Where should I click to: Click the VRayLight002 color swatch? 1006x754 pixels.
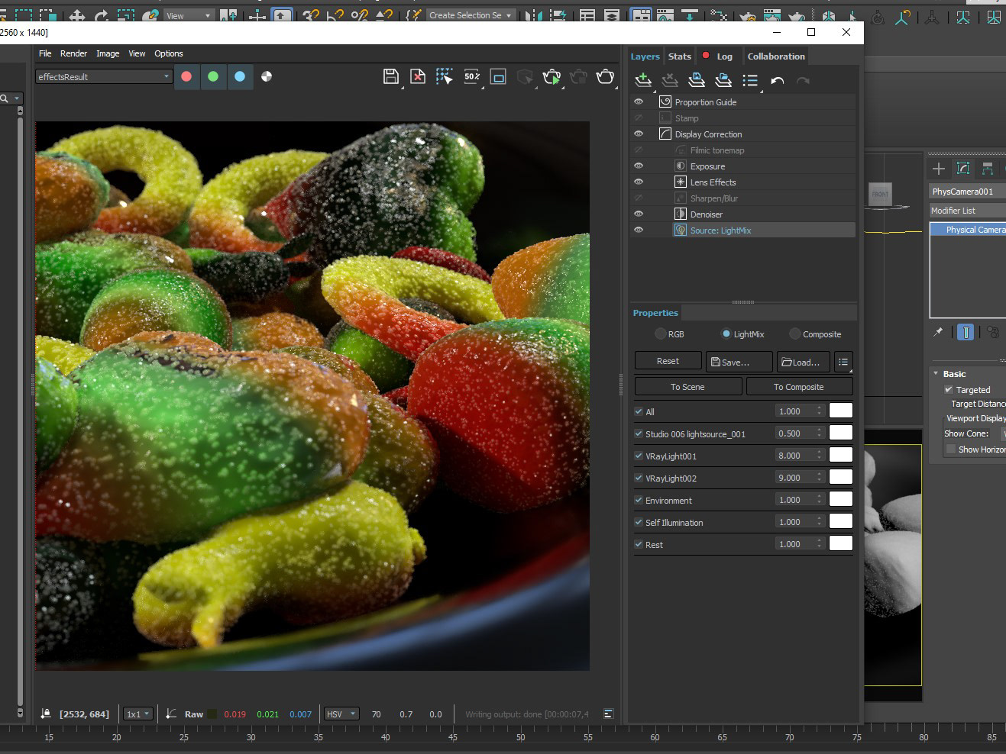[x=840, y=477]
